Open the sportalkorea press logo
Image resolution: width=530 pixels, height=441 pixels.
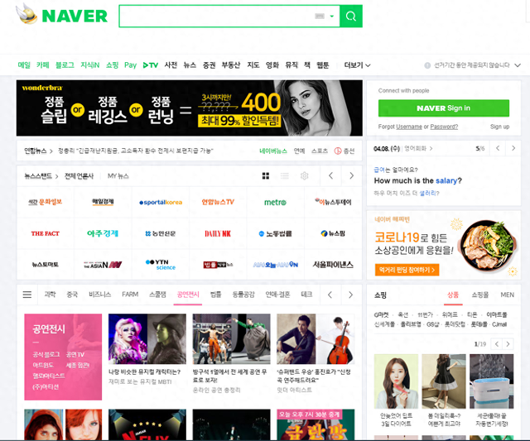coord(161,202)
